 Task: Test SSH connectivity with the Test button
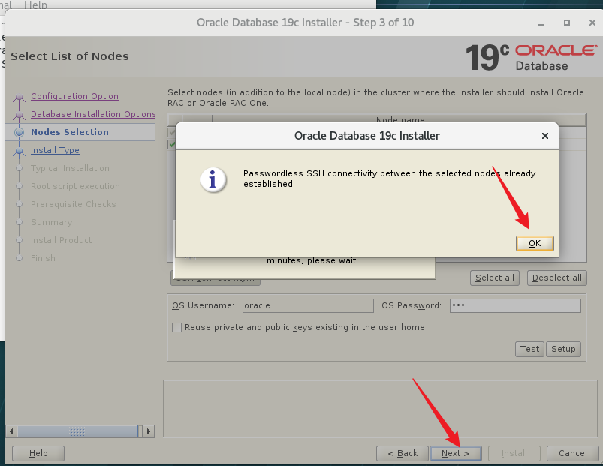tap(529, 349)
